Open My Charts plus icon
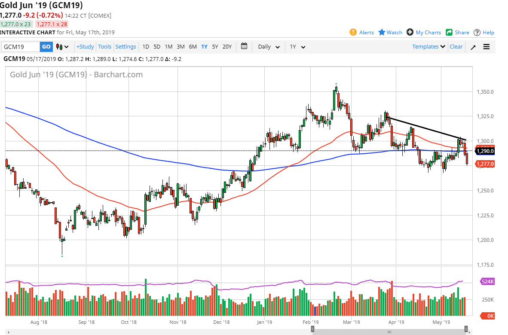This screenshot has height=335, width=508. click(x=410, y=32)
